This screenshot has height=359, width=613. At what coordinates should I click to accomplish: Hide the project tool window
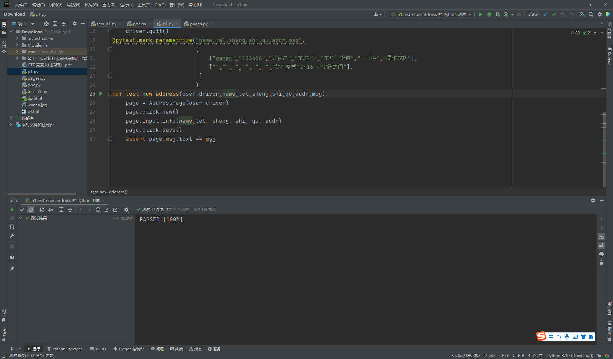tap(83, 24)
